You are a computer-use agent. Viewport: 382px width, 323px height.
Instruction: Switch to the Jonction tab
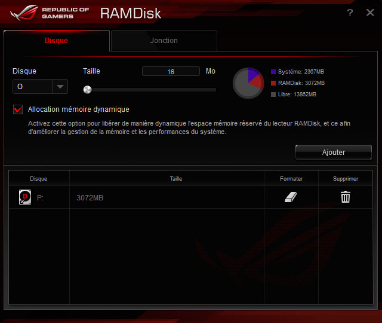click(x=164, y=41)
